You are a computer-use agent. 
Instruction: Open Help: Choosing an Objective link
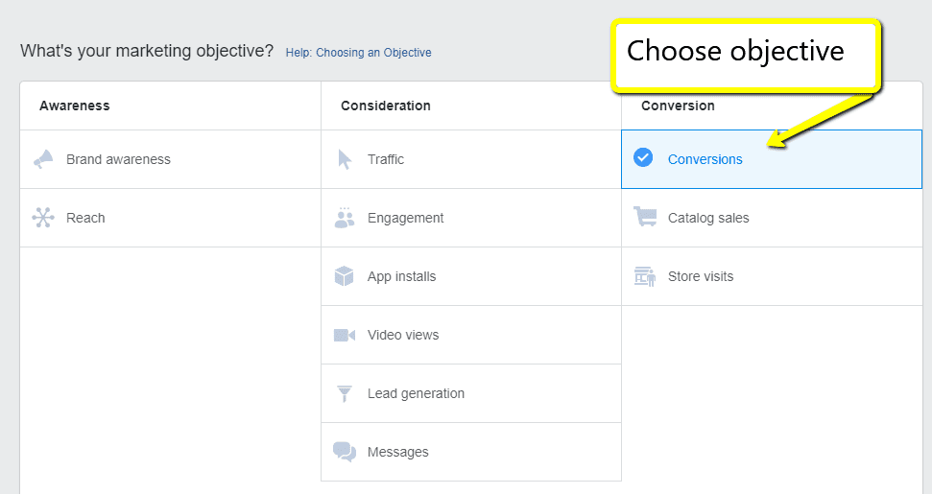[x=358, y=53]
